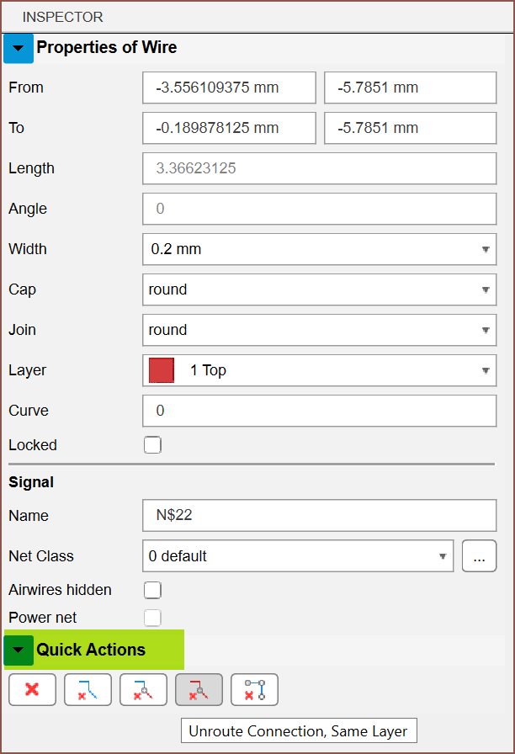Click the red X delete quick action
Image resolution: width=515 pixels, height=754 pixels.
point(32,690)
